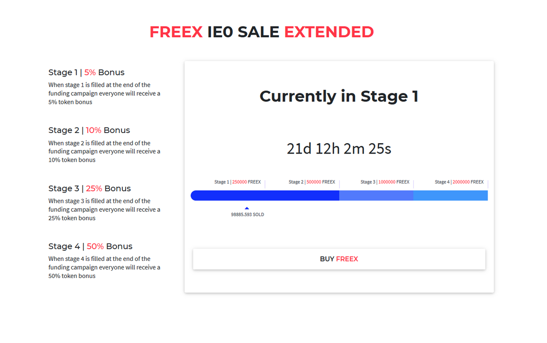Click the FREEX IEO SALE EXTENDED title
547x343 pixels.
[x=262, y=32]
